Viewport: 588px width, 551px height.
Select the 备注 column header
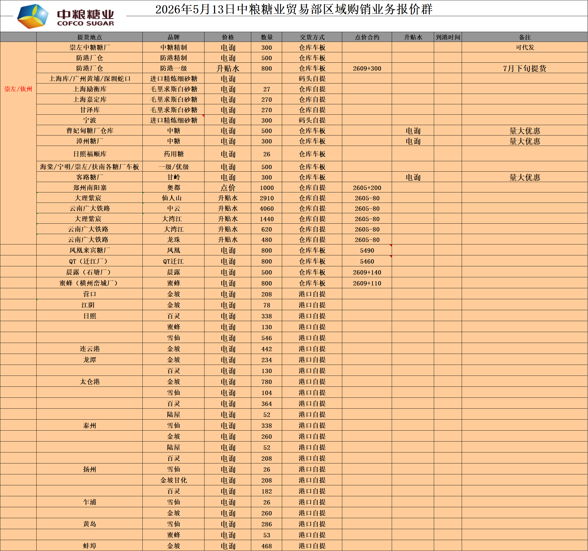(525, 37)
